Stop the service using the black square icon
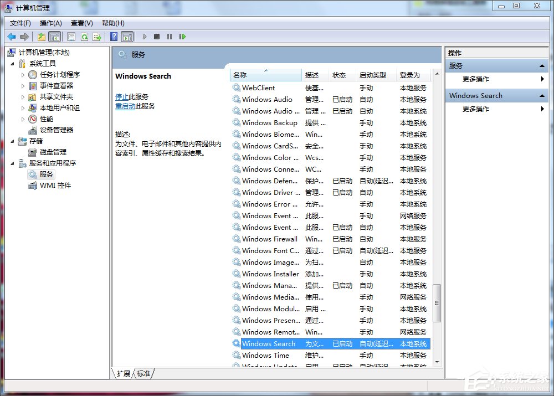554x396 pixels. [x=157, y=37]
